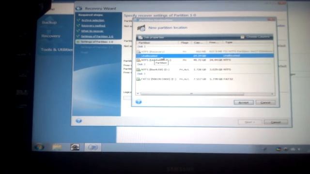The height and width of the screenshot is (174, 310).
Task: Click the help icon in the partition dialog
Action: (x=139, y=102)
